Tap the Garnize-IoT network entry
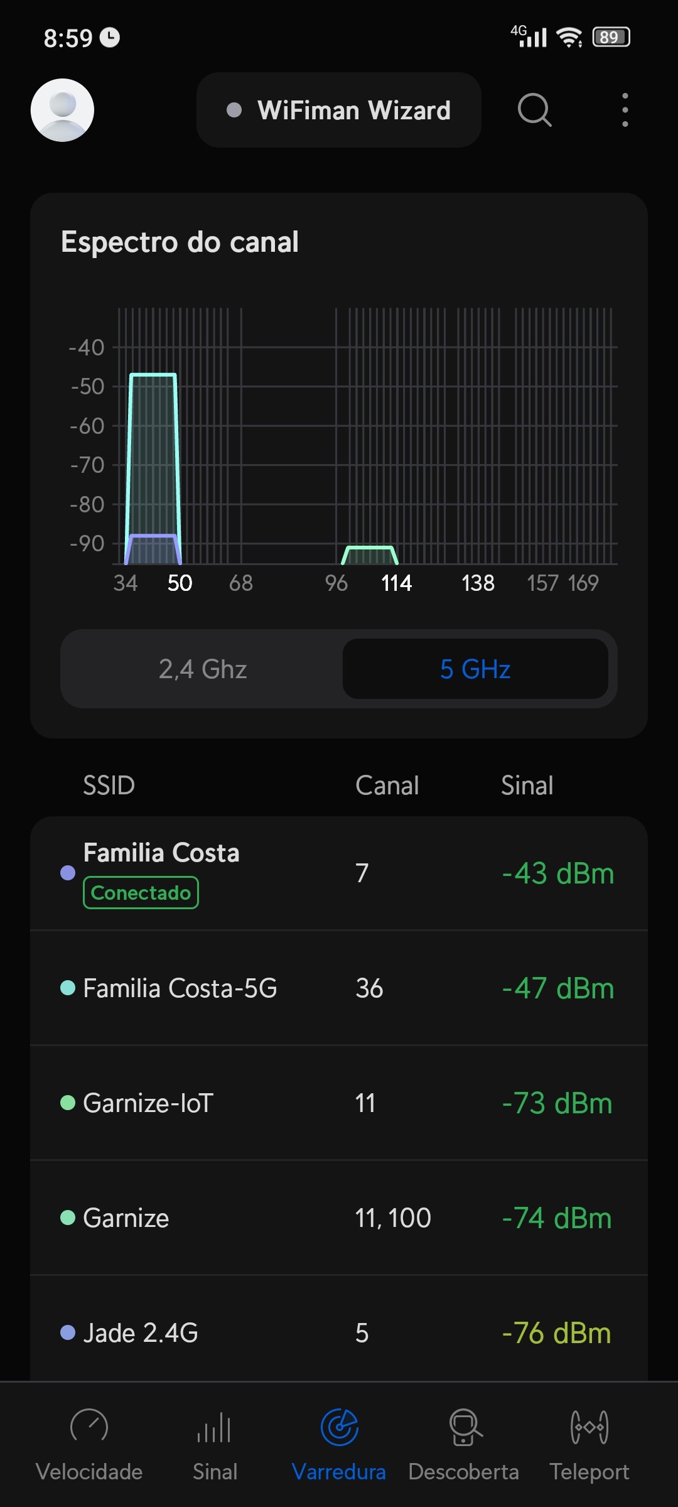This screenshot has height=1507, width=678. click(x=339, y=1103)
